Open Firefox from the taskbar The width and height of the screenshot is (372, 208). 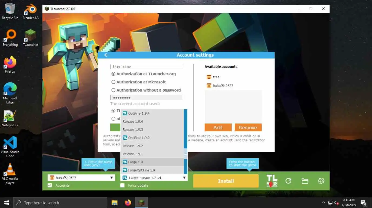tap(128, 203)
